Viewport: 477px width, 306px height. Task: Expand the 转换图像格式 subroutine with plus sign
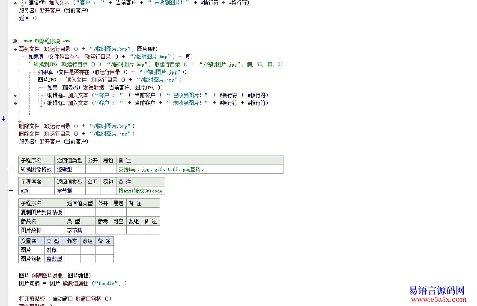click(x=11, y=169)
